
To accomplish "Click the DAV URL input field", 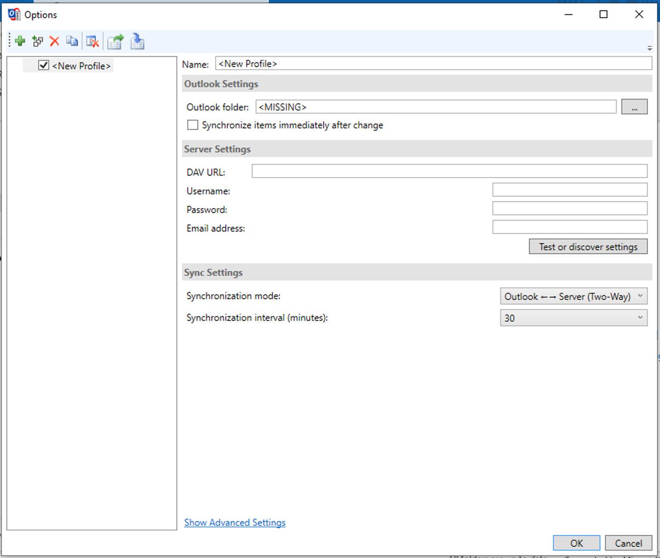I will click(450, 171).
